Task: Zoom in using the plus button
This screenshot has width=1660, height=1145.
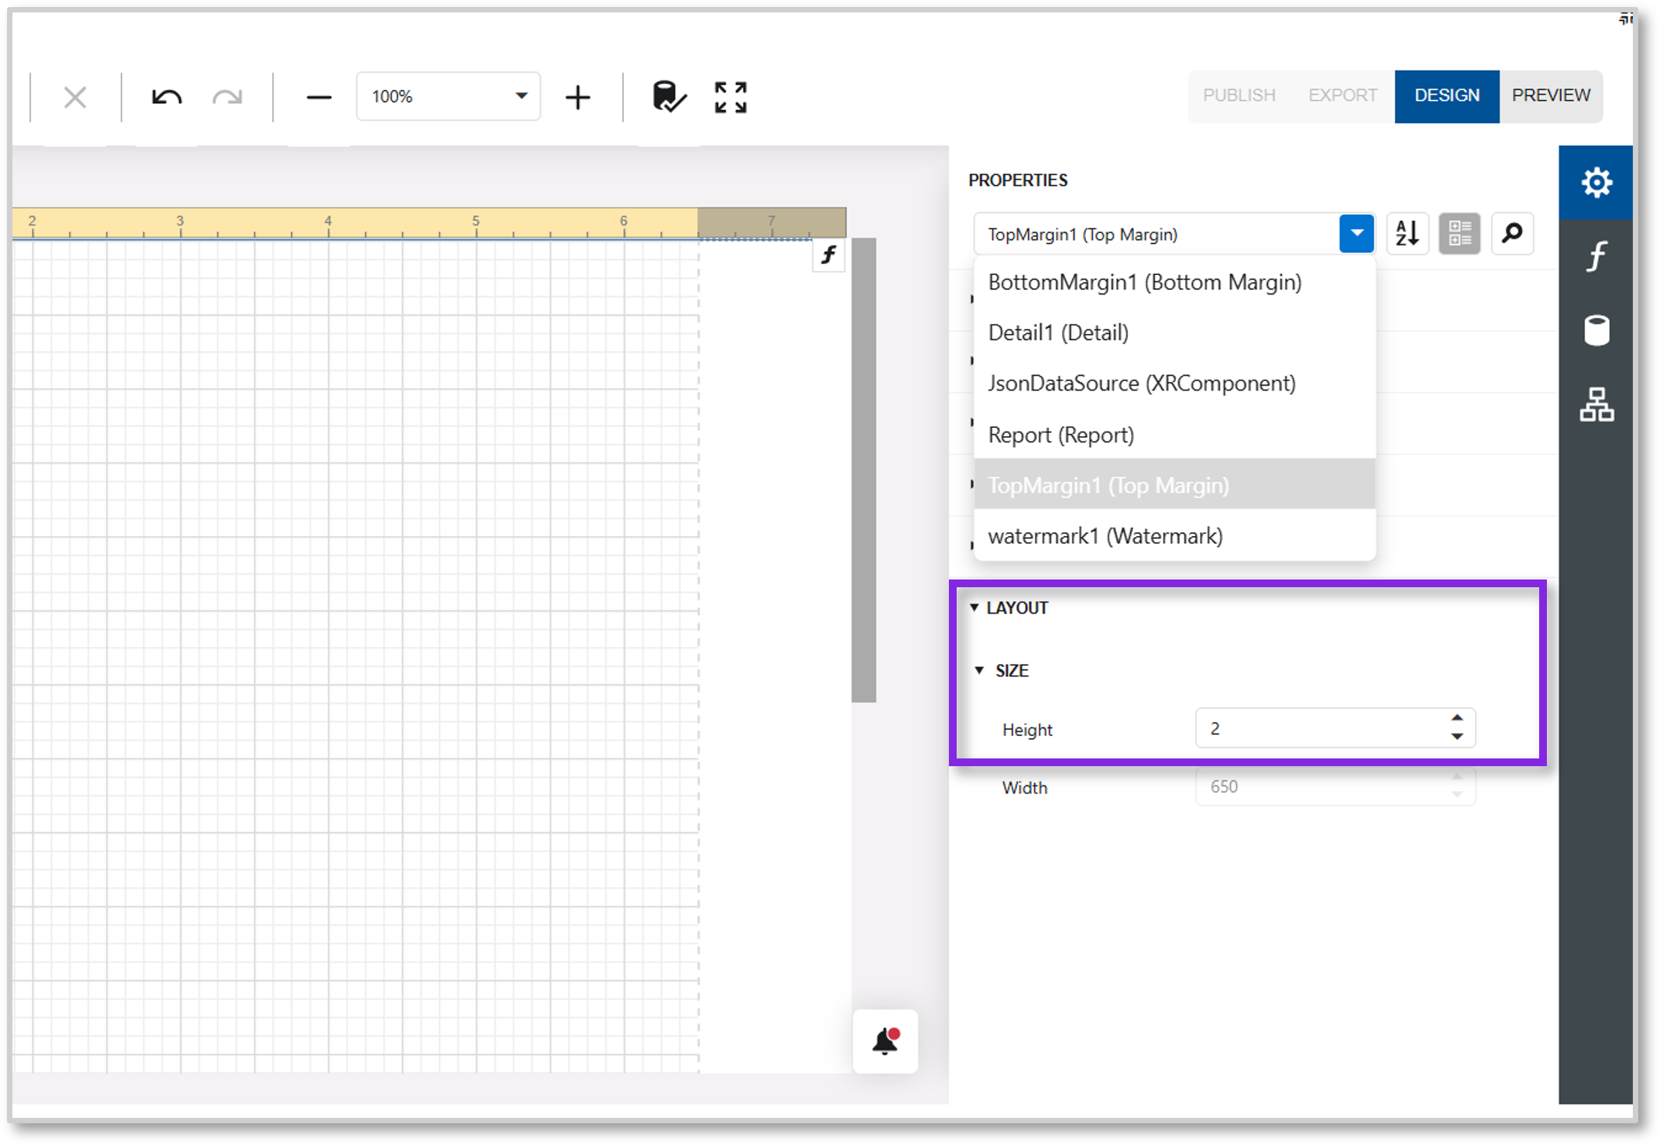Action: click(578, 96)
